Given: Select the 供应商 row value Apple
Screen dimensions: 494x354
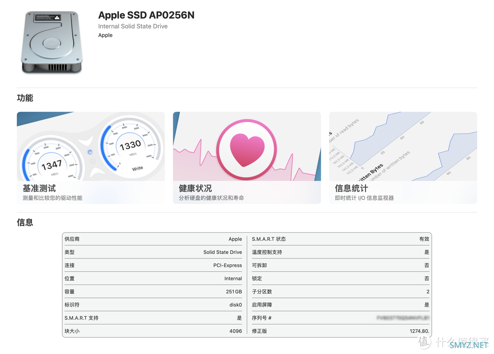Looking at the screenshot, I should (236, 239).
